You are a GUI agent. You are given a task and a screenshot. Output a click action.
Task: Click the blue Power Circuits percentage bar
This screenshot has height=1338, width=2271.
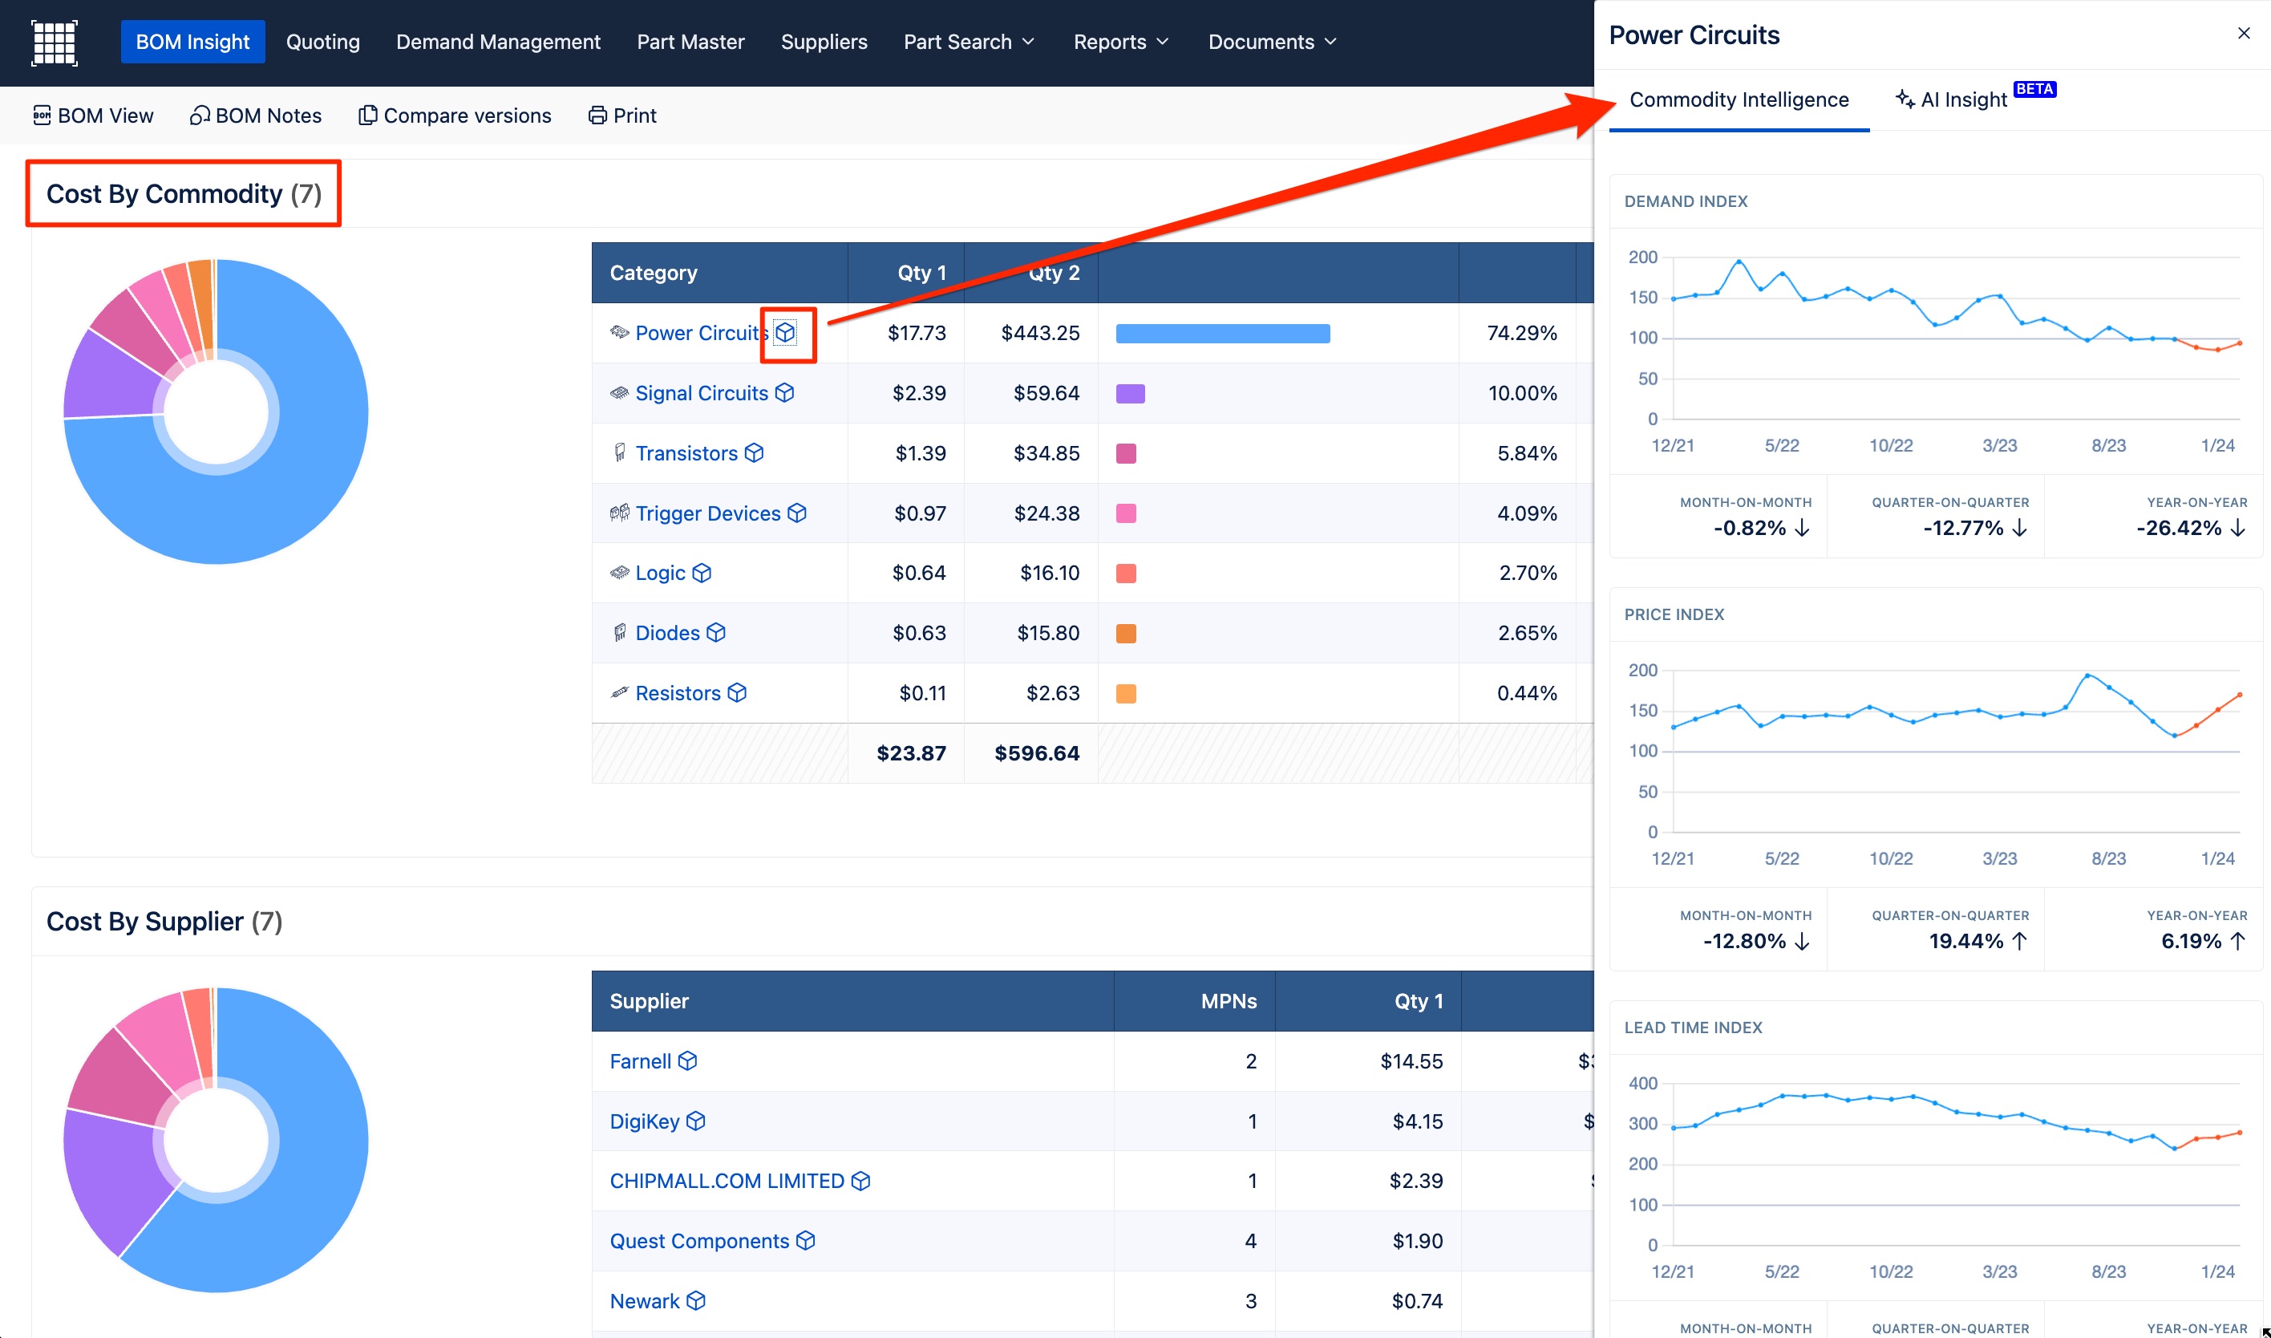click(x=1223, y=334)
